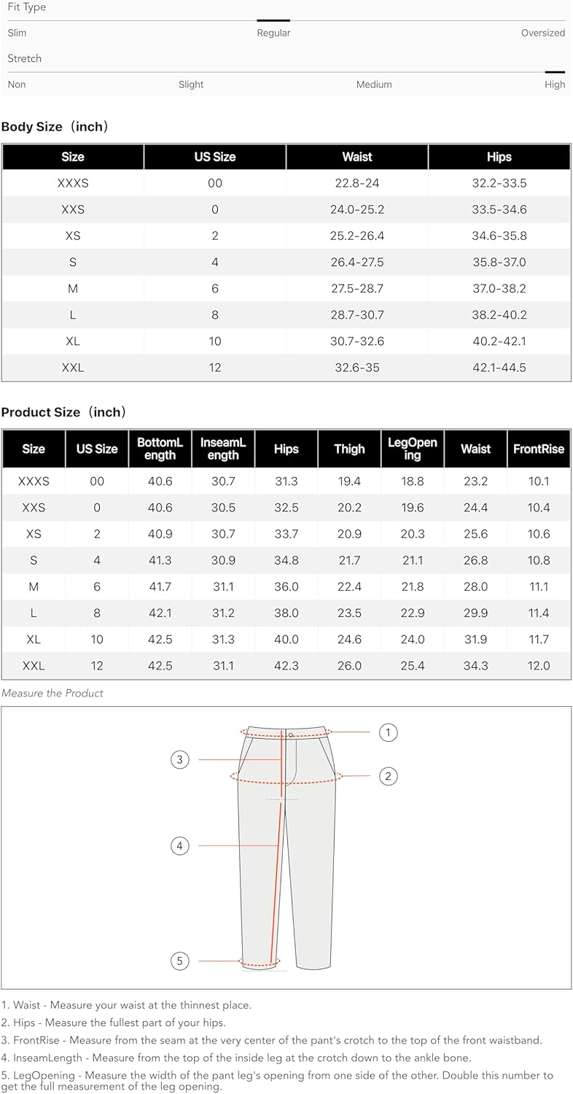Image resolution: width=573 pixels, height=1094 pixels.
Task: Click circled number 5 leg opening marker
Action: [180, 961]
